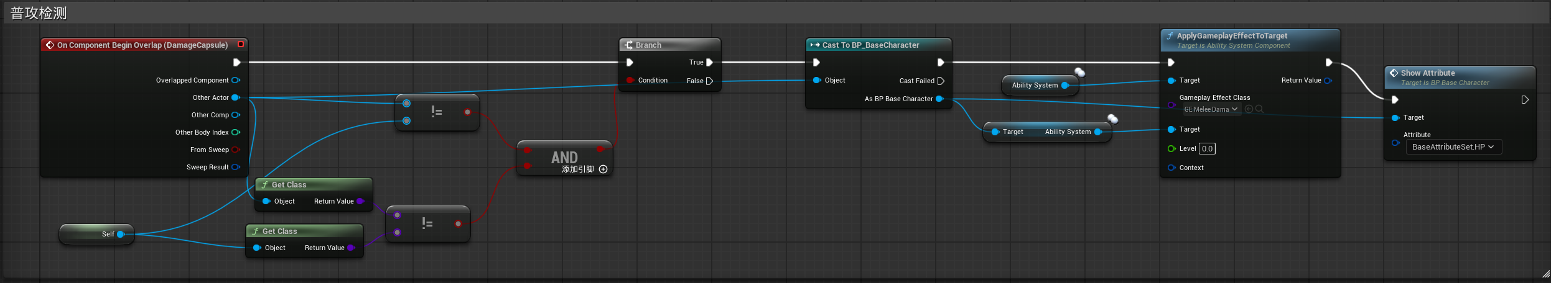Click the Level green float pin

point(1171,148)
